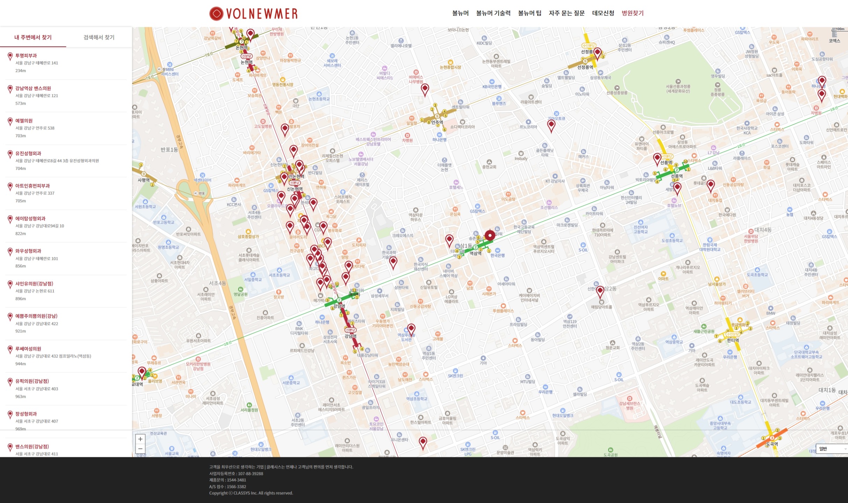Click the map zoom out minus button
This screenshot has width=848, height=503.
click(140, 449)
